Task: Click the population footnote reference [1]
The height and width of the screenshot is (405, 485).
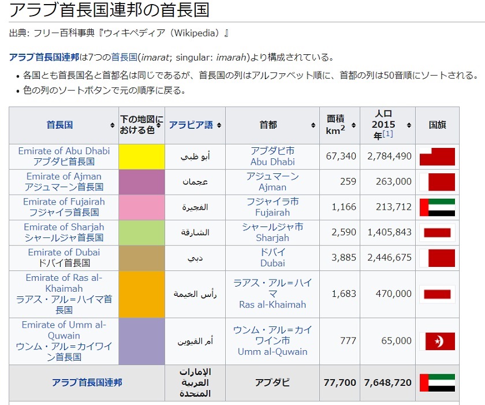Action: pos(387,134)
